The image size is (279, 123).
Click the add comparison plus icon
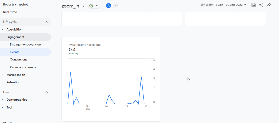pyautogui.click(x=115, y=6)
